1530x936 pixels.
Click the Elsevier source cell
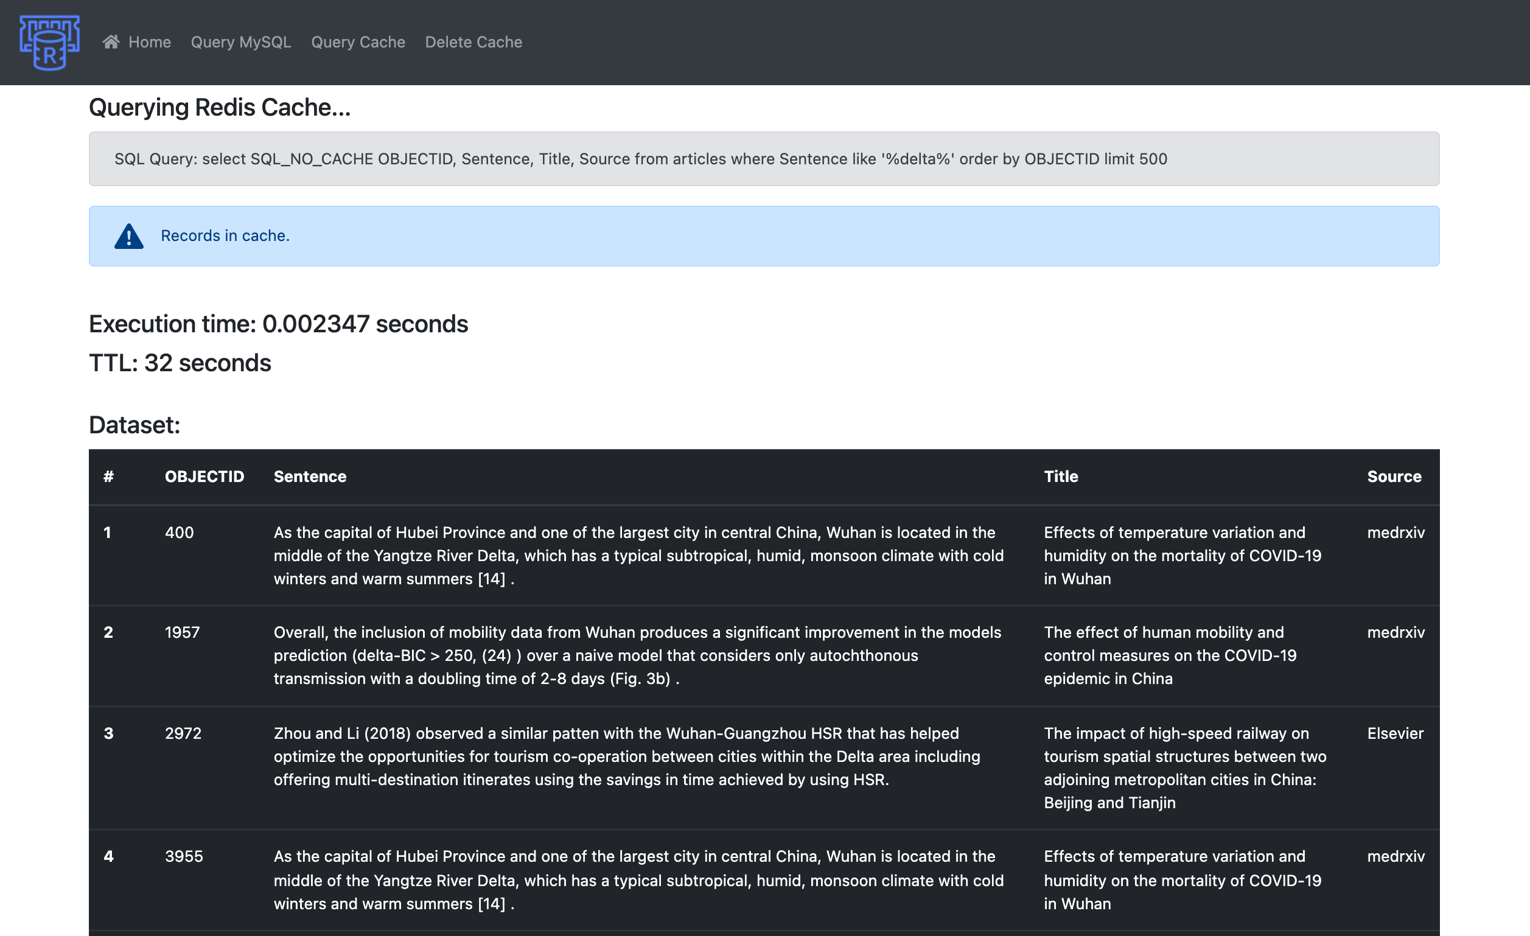(x=1395, y=733)
